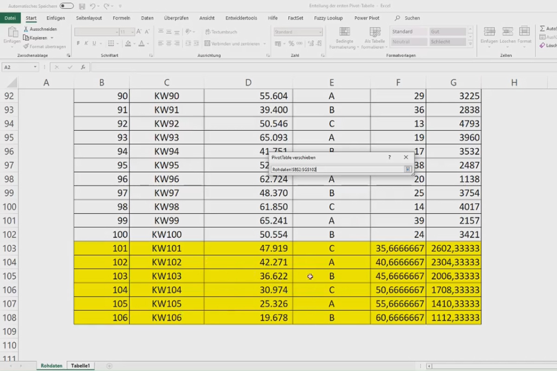Open the Ansicht tab
The image size is (557, 371).
coord(207,18)
